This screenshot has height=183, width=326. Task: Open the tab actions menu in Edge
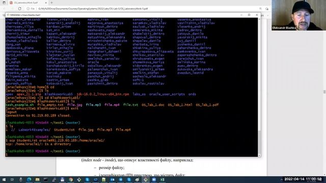click(x=4, y=3)
